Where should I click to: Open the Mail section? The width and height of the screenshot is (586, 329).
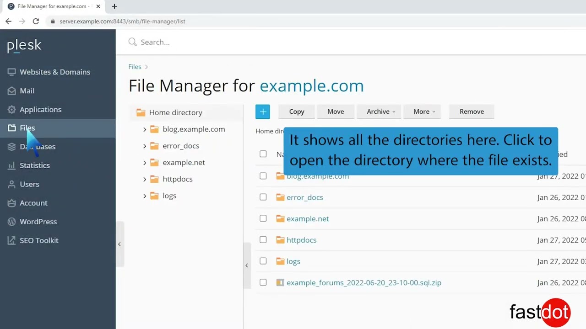[27, 90]
